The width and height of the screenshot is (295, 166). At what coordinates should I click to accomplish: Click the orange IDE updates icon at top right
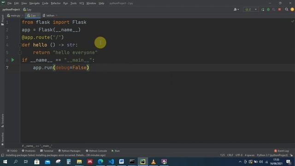tap(292, 9)
